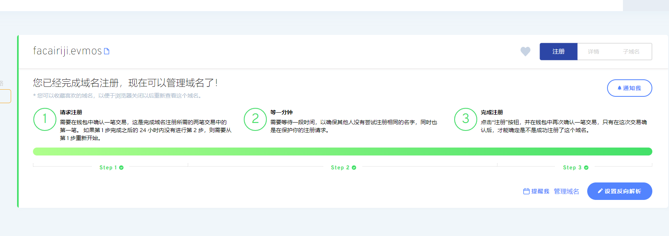Click the 请求注册 step heading

[71, 112]
